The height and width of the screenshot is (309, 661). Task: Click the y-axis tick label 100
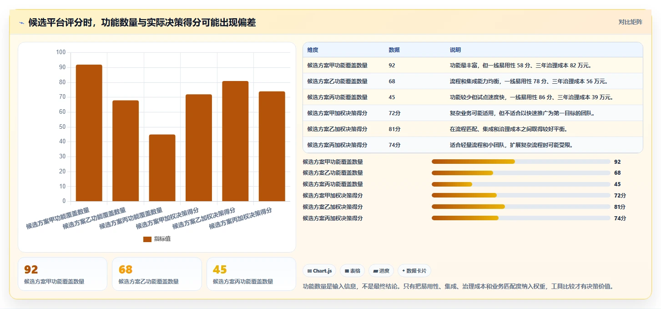pos(61,52)
